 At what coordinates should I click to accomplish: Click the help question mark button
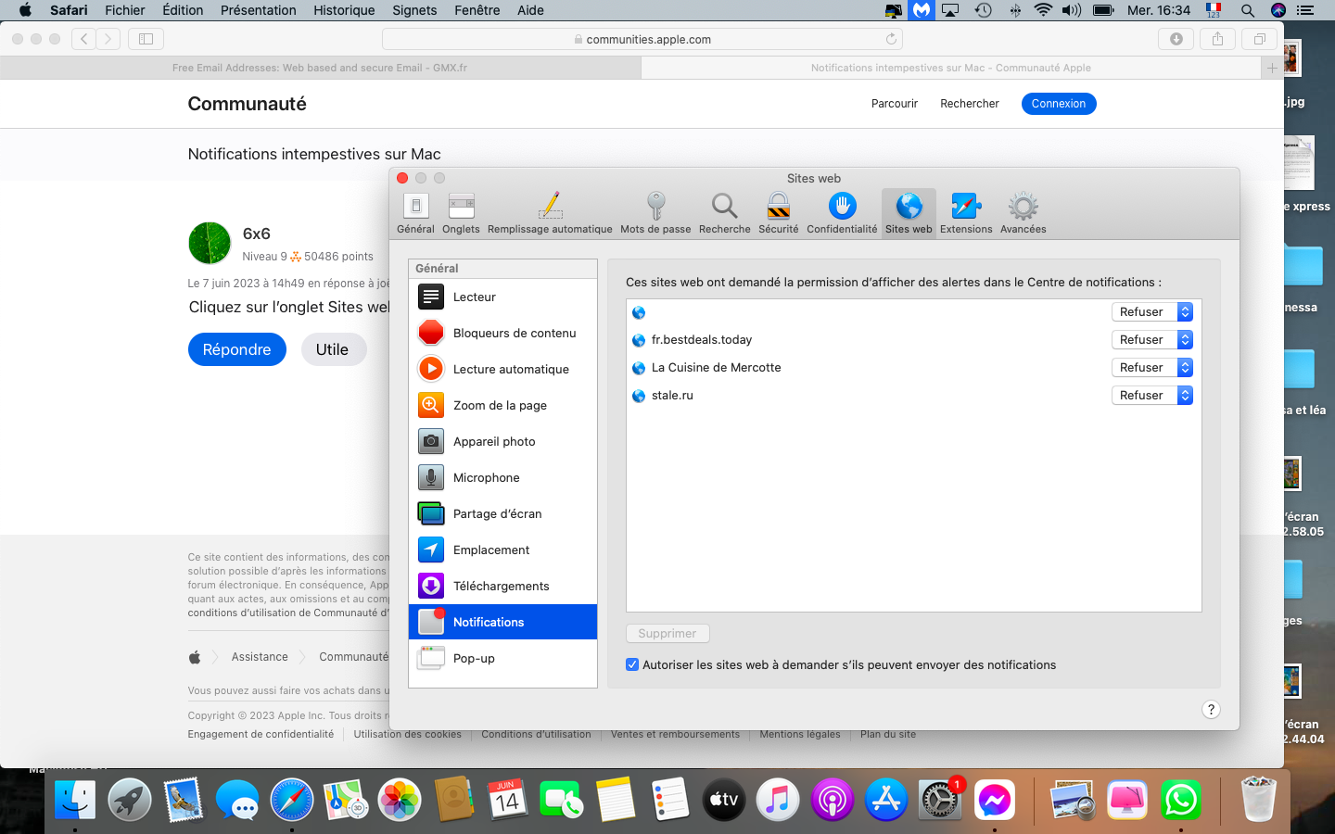coord(1211,710)
